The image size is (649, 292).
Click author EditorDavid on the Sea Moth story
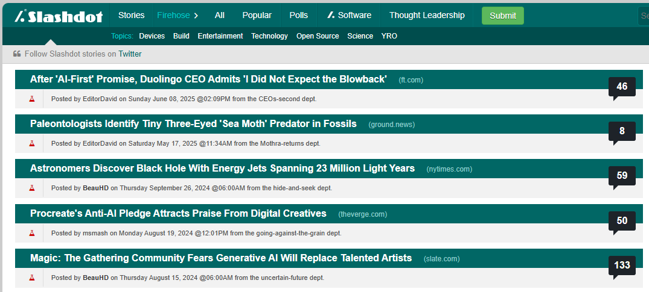tap(100, 143)
